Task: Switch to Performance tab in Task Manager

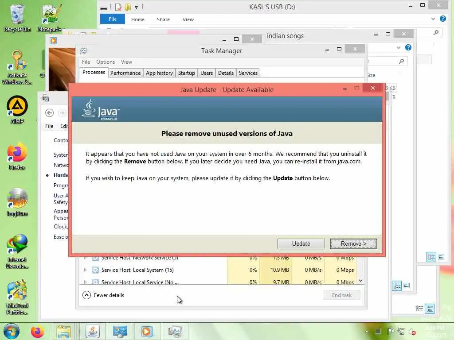Action: [125, 73]
